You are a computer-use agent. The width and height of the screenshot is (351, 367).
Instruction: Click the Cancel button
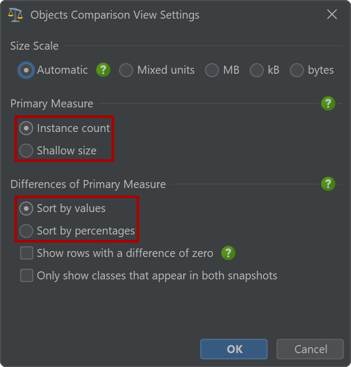310,349
